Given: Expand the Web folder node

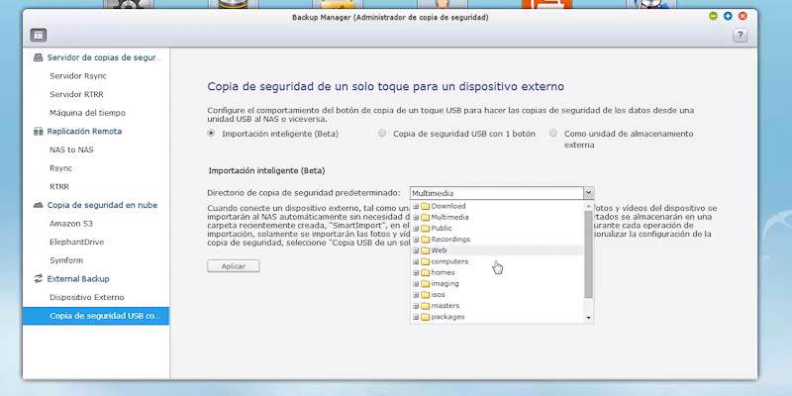Looking at the screenshot, I should pos(416,250).
